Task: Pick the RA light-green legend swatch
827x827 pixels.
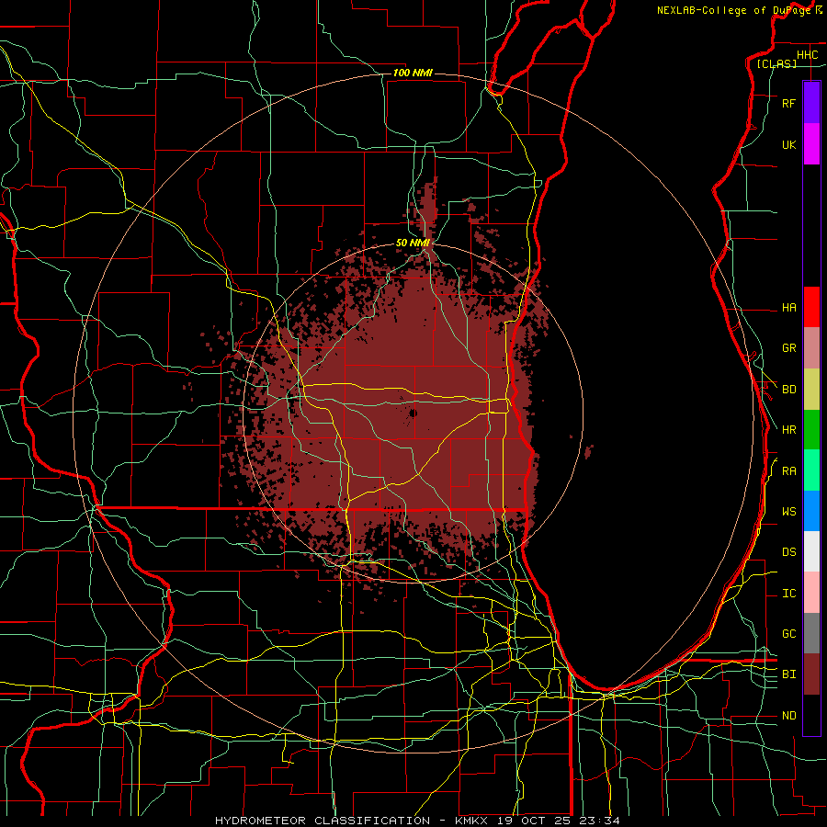Action: click(x=811, y=470)
